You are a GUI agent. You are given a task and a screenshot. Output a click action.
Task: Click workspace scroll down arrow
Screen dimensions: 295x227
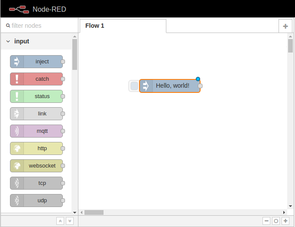(x=290, y=206)
